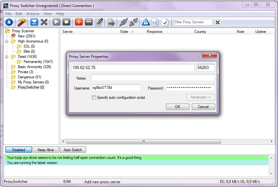278x187 pixels.
Task: Select the Dangerous (51) folder
Action: click(x=29, y=77)
